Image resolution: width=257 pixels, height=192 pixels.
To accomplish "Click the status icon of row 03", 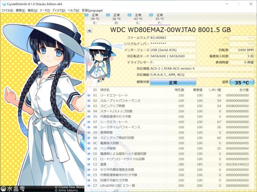I will pyautogui.click(x=89, y=106).
